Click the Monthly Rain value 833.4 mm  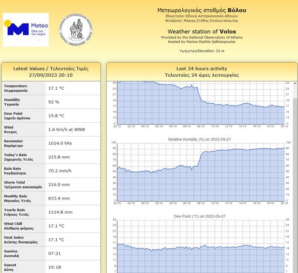click(59, 198)
